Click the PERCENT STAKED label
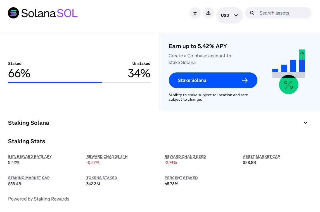The height and width of the screenshot is (212, 320). (181, 178)
